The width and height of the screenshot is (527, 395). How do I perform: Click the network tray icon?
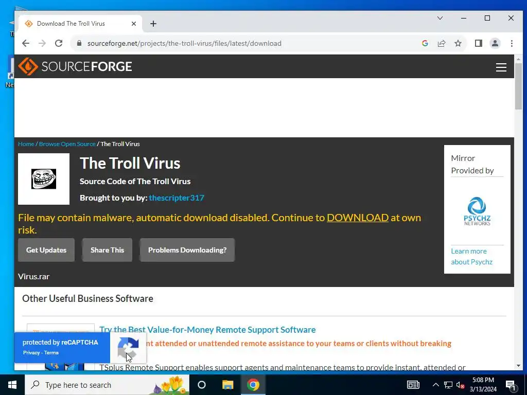pyautogui.click(x=448, y=385)
